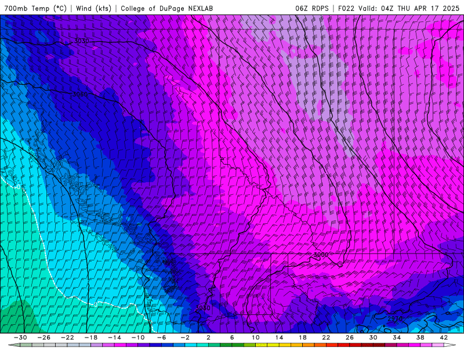
Task: Click the '34' colorbar tick label
Action: point(397,338)
